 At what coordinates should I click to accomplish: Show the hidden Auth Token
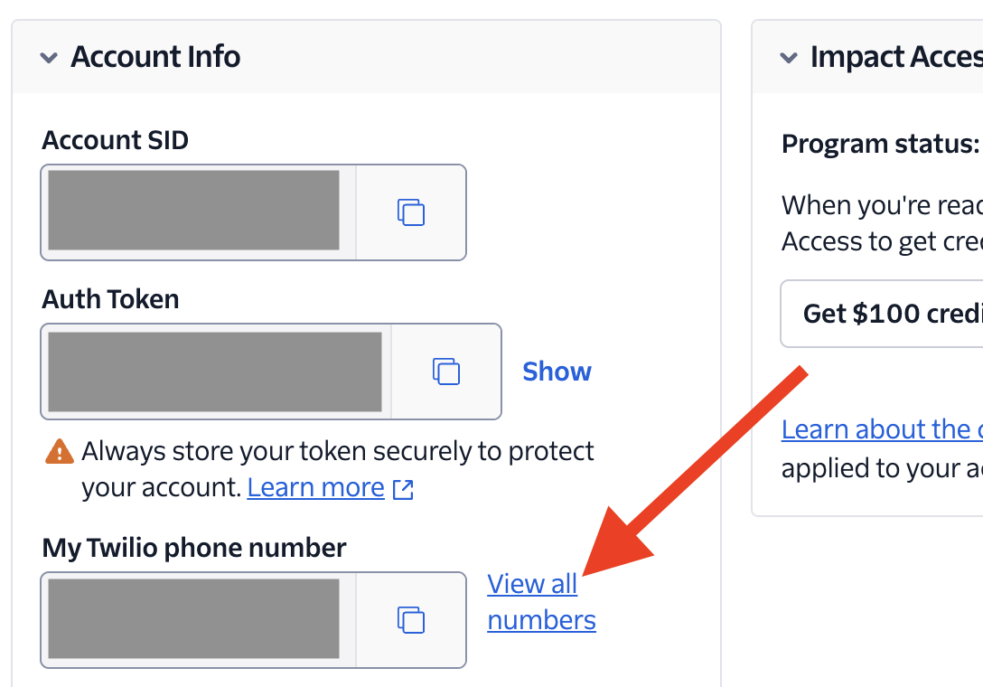pyautogui.click(x=557, y=372)
